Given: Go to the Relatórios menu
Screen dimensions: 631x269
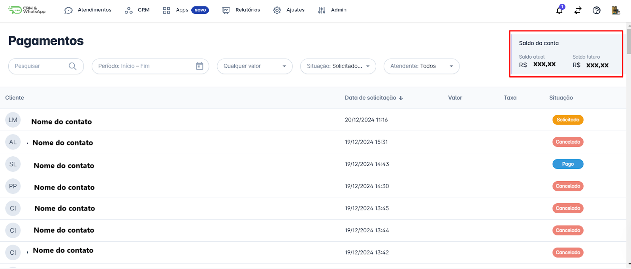Looking at the screenshot, I should coord(241,10).
